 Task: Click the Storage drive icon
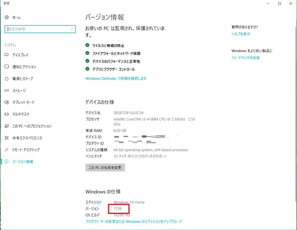7,91
